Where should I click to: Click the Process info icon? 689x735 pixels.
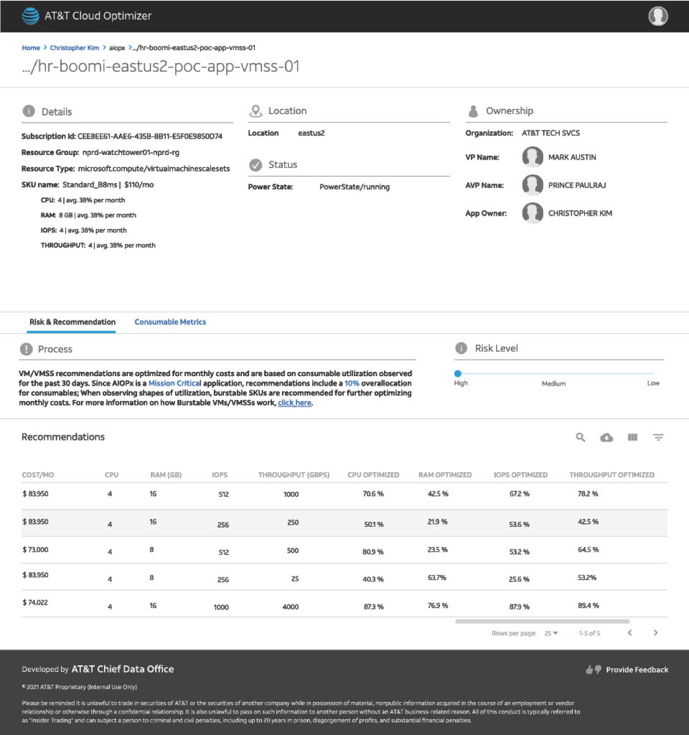(x=26, y=349)
